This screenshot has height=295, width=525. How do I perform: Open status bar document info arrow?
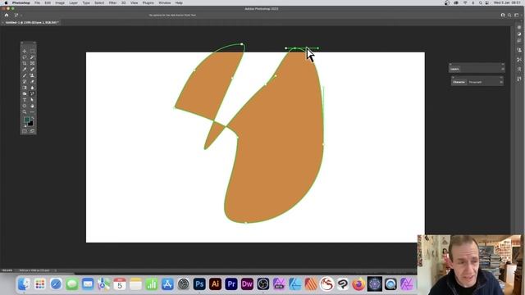(x=56, y=270)
